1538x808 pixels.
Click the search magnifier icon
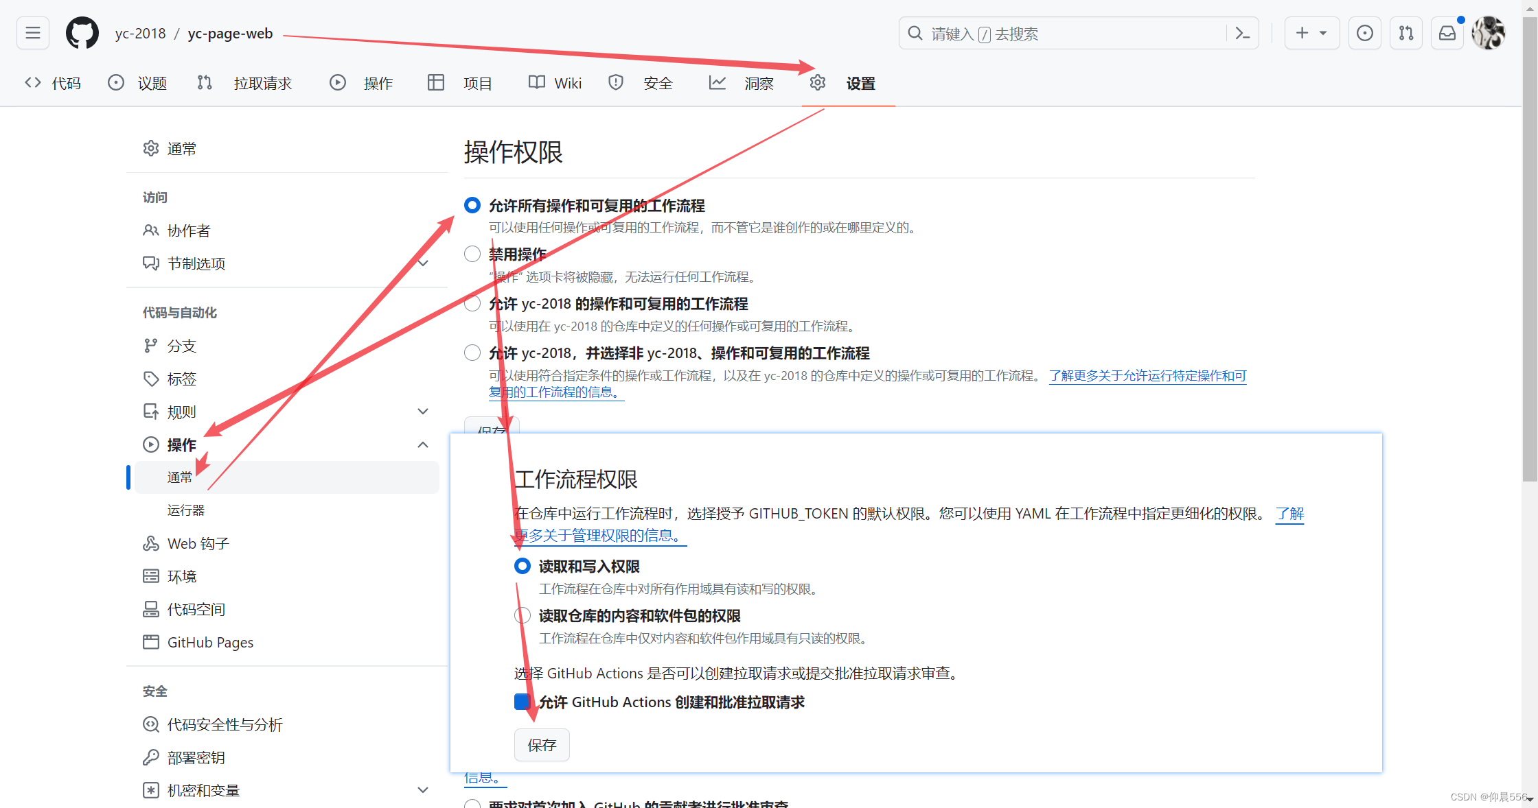tap(915, 33)
